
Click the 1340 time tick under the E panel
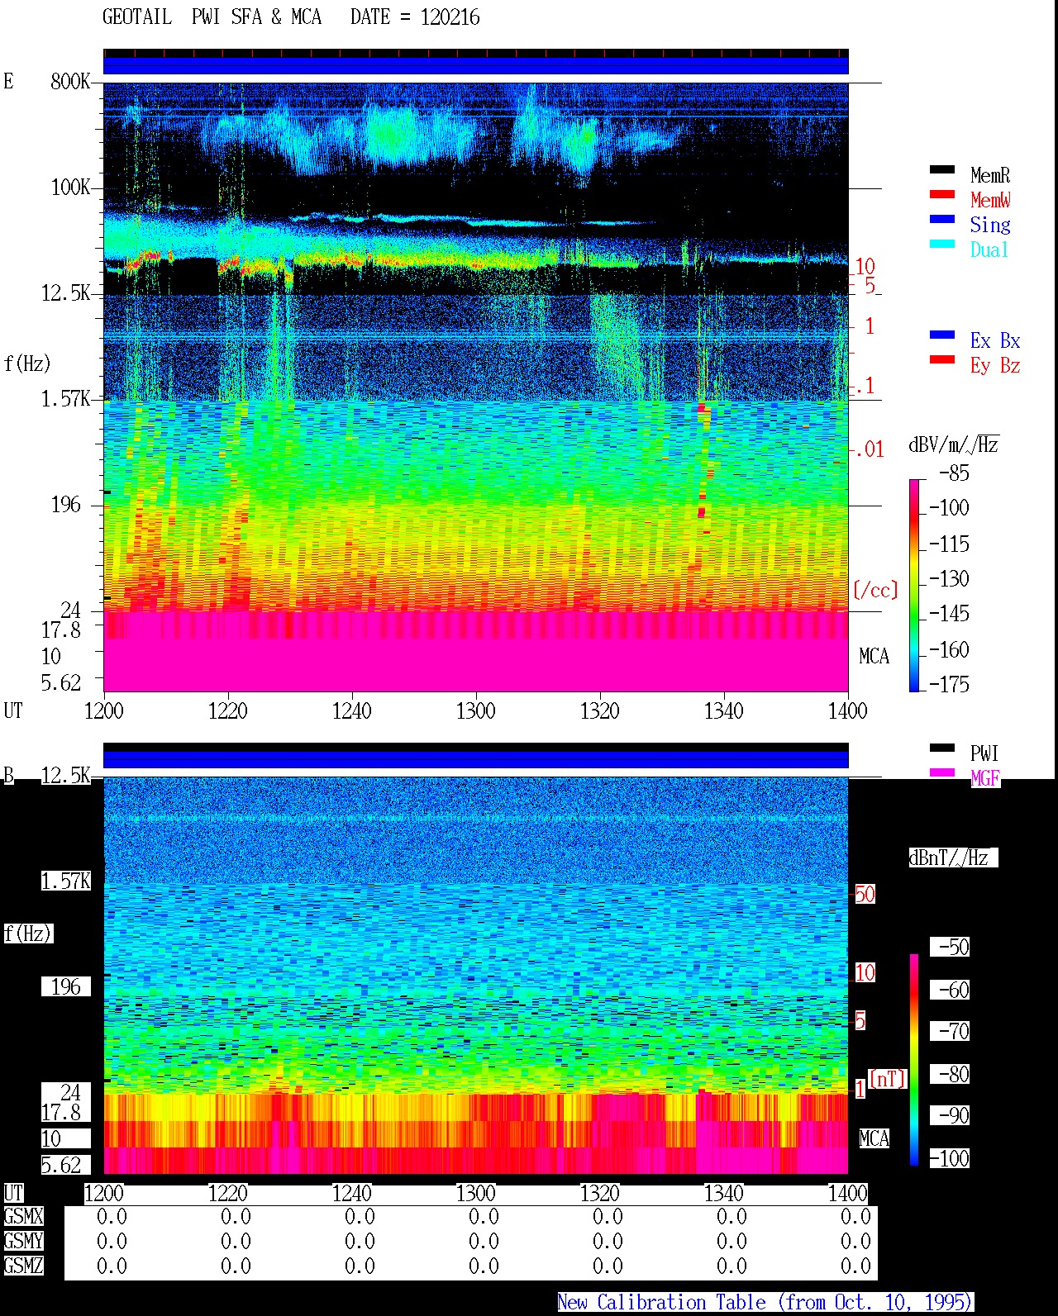tap(724, 711)
